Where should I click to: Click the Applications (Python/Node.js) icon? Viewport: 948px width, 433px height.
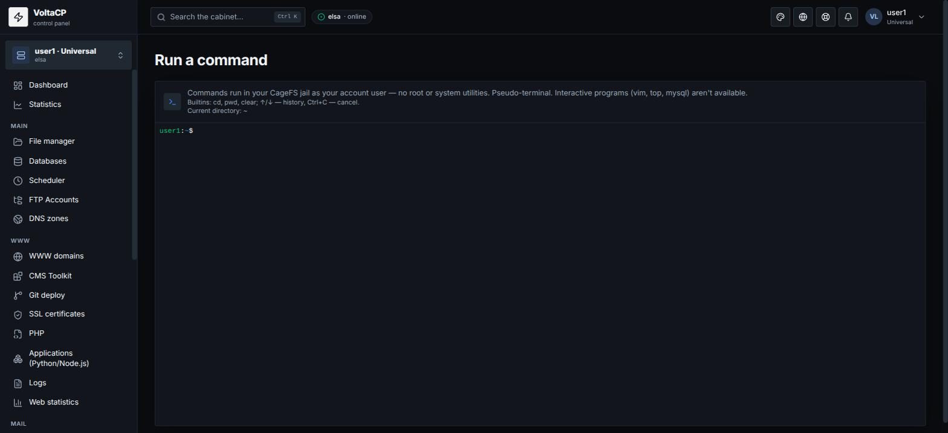18,358
